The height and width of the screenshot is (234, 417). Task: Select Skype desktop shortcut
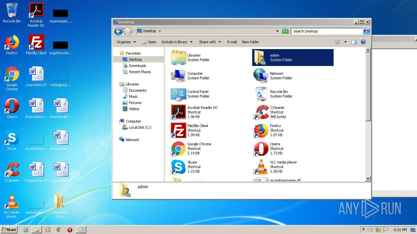pyautogui.click(x=12, y=140)
